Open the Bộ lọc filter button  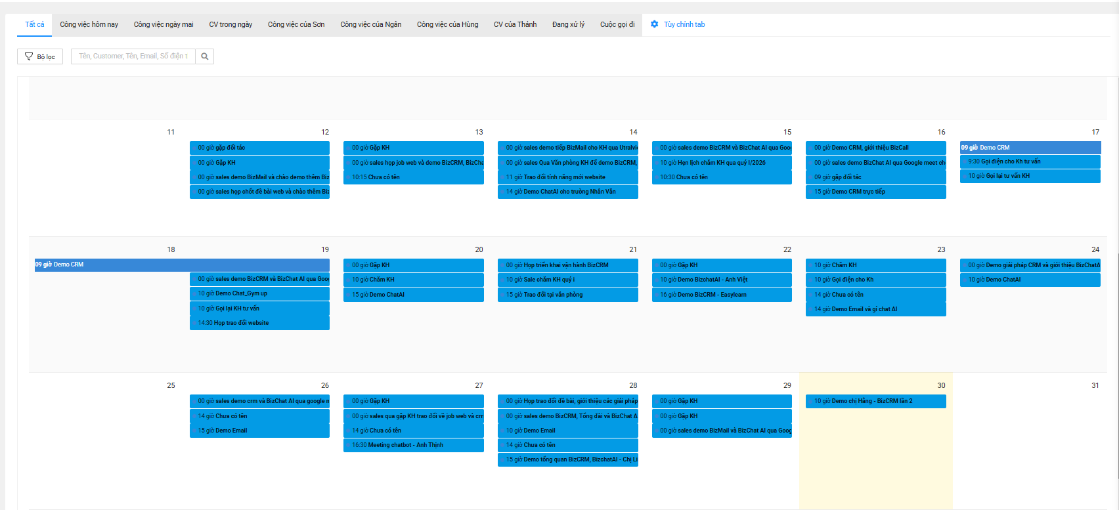pyautogui.click(x=40, y=56)
